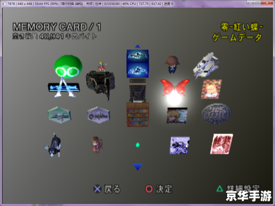Select the dark wolf creature save icon
Viewport: 275px width, 206px height.
pyautogui.click(x=53, y=146)
